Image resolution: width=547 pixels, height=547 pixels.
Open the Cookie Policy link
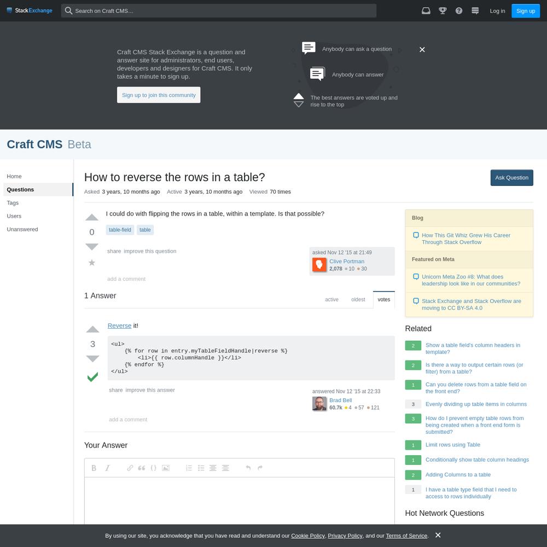click(307, 536)
